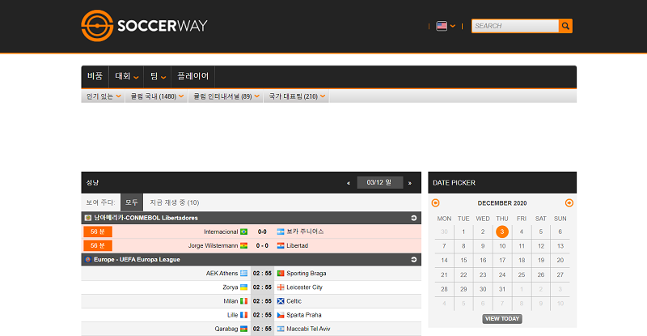Open Sparta Praha team link

point(304,315)
